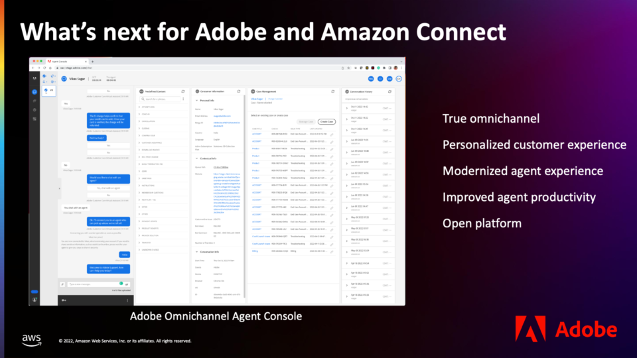637x358 pixels.
Task: Refresh the Case Management panel
Action: pos(333,91)
